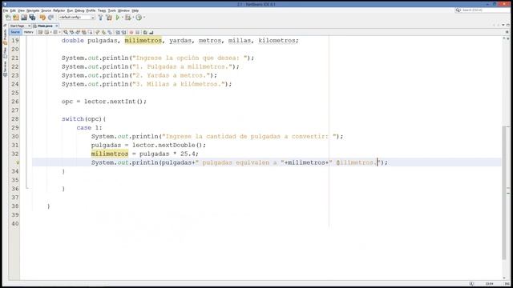Open the View menu
The image size is (513, 288).
(22, 10)
